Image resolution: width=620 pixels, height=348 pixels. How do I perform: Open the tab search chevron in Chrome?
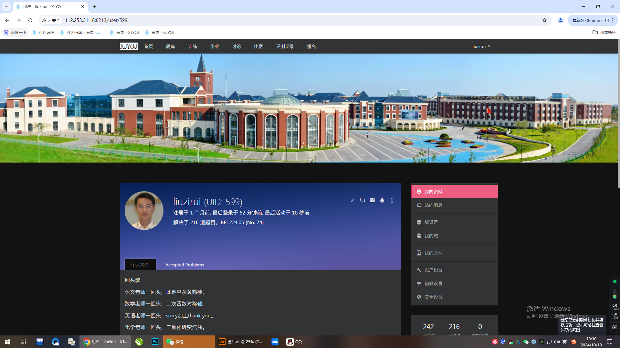tap(6, 6)
